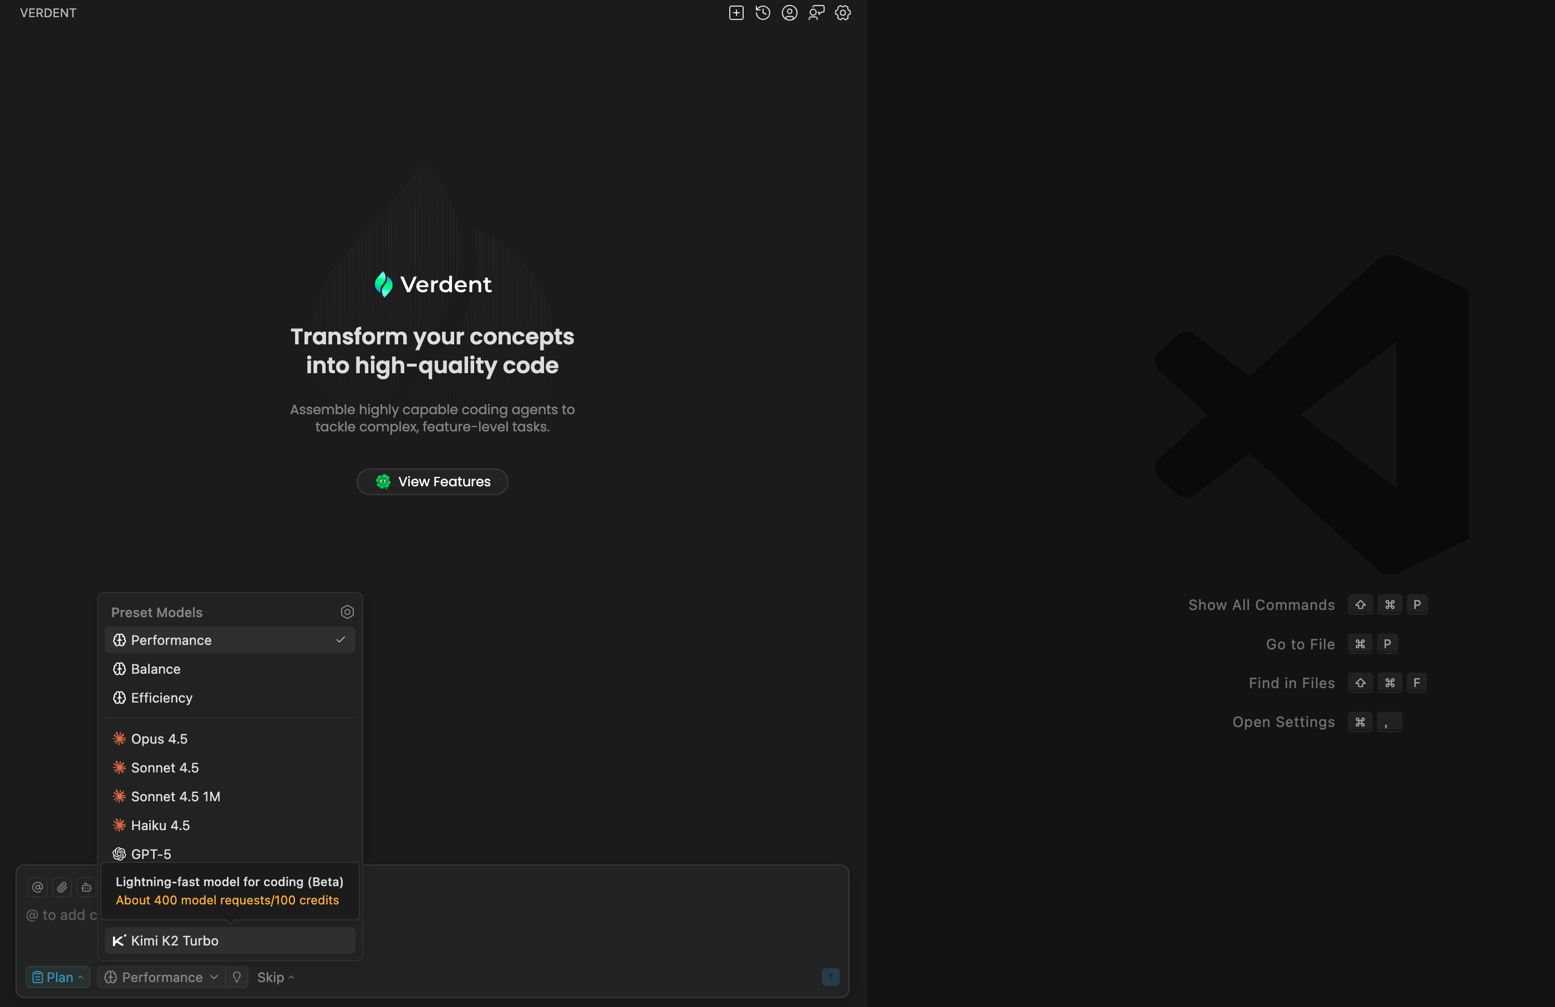Open the session history clock icon
The width and height of the screenshot is (1555, 1007).
tap(763, 13)
